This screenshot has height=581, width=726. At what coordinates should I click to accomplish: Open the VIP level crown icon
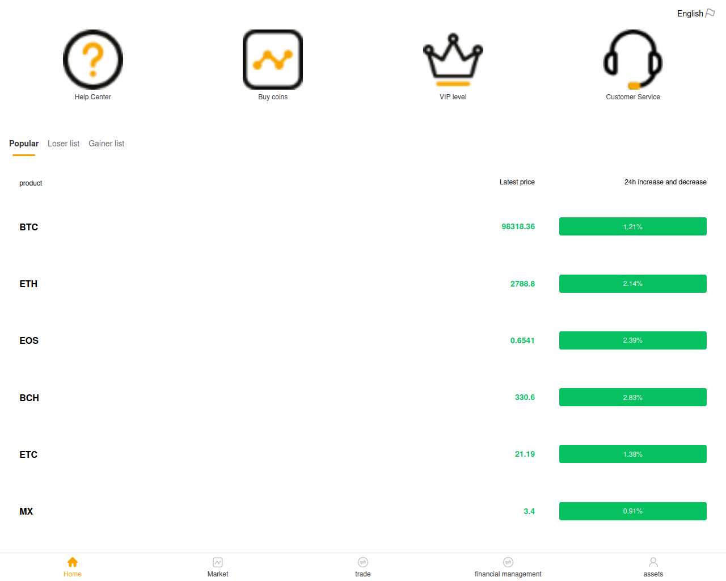[x=453, y=60]
